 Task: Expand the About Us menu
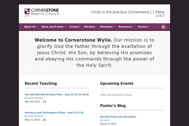[x=31, y=27]
